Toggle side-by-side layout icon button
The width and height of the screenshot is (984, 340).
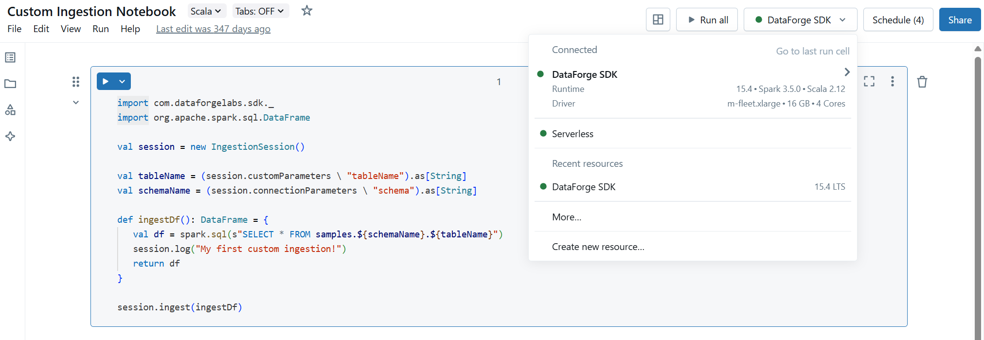click(x=658, y=20)
